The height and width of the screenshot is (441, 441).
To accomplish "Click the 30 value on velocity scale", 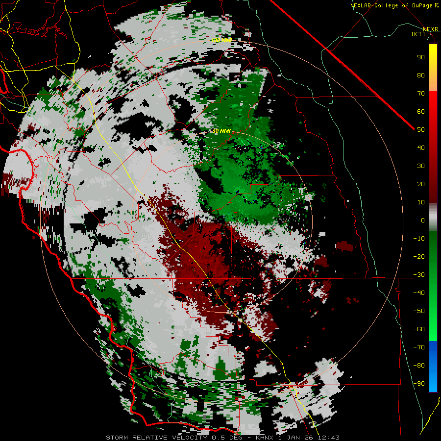I will [x=421, y=166].
